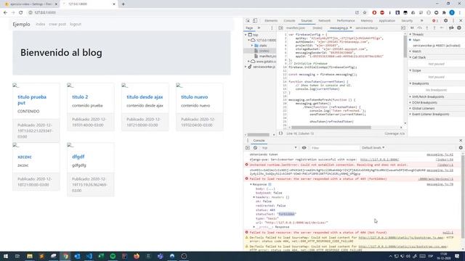Go back in browser history
Viewport: 465px width, 261px height.
point(5,12)
